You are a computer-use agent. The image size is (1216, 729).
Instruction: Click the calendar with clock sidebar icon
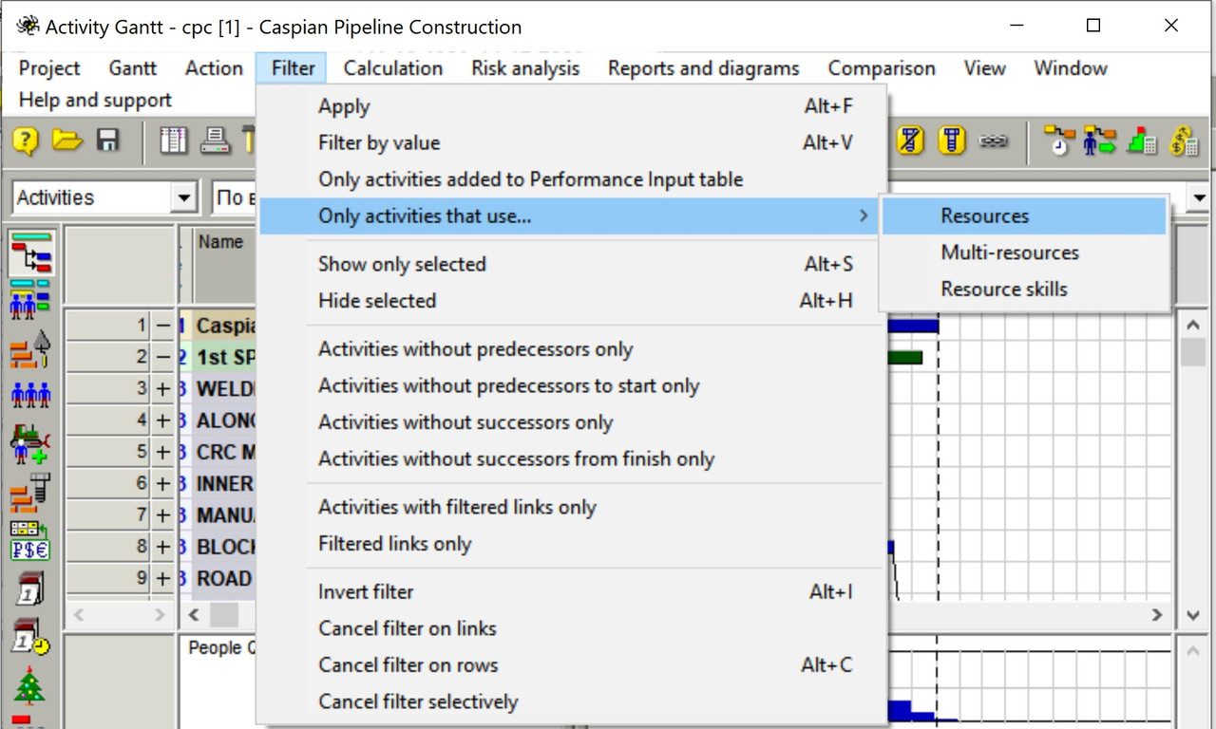pyautogui.click(x=30, y=636)
